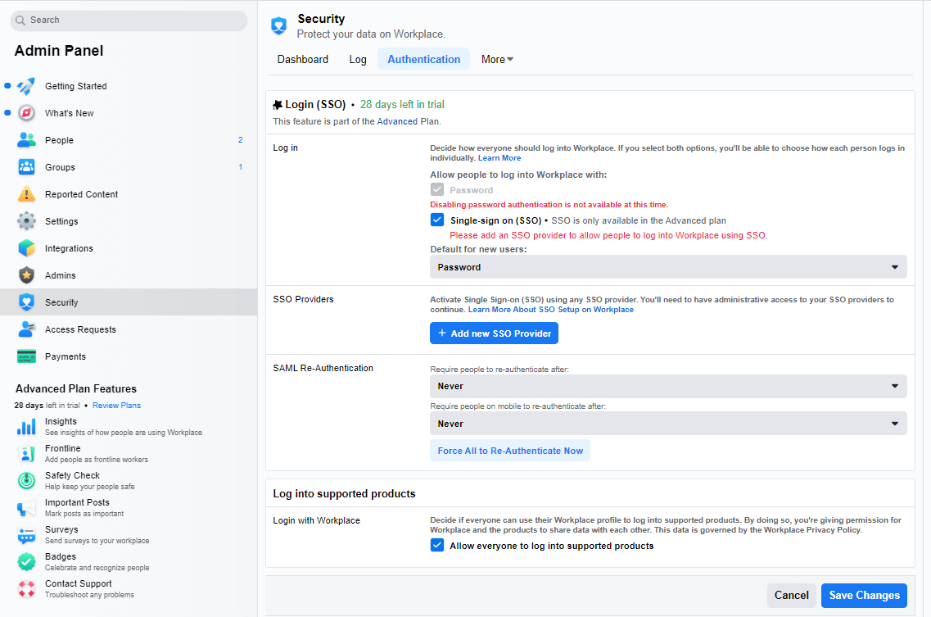931x617 pixels.
Task: Open the Integrations section
Action: [x=129, y=248]
